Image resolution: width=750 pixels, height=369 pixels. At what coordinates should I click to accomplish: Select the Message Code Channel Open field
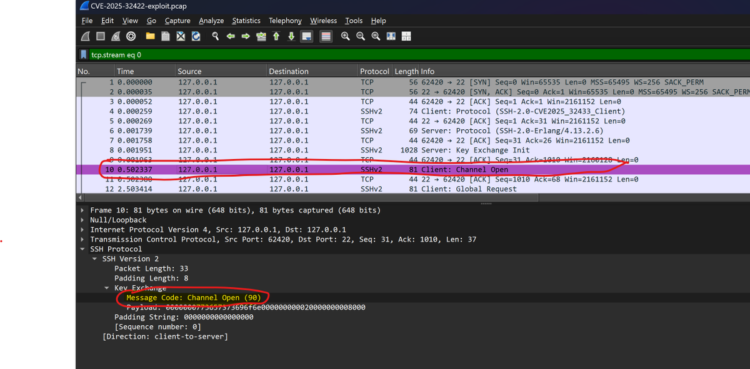coord(192,298)
